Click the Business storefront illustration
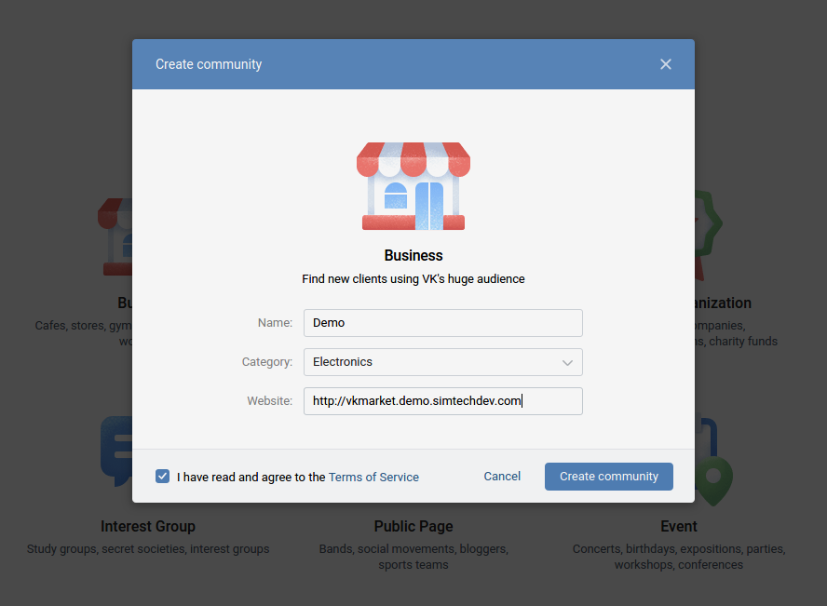 (x=413, y=186)
